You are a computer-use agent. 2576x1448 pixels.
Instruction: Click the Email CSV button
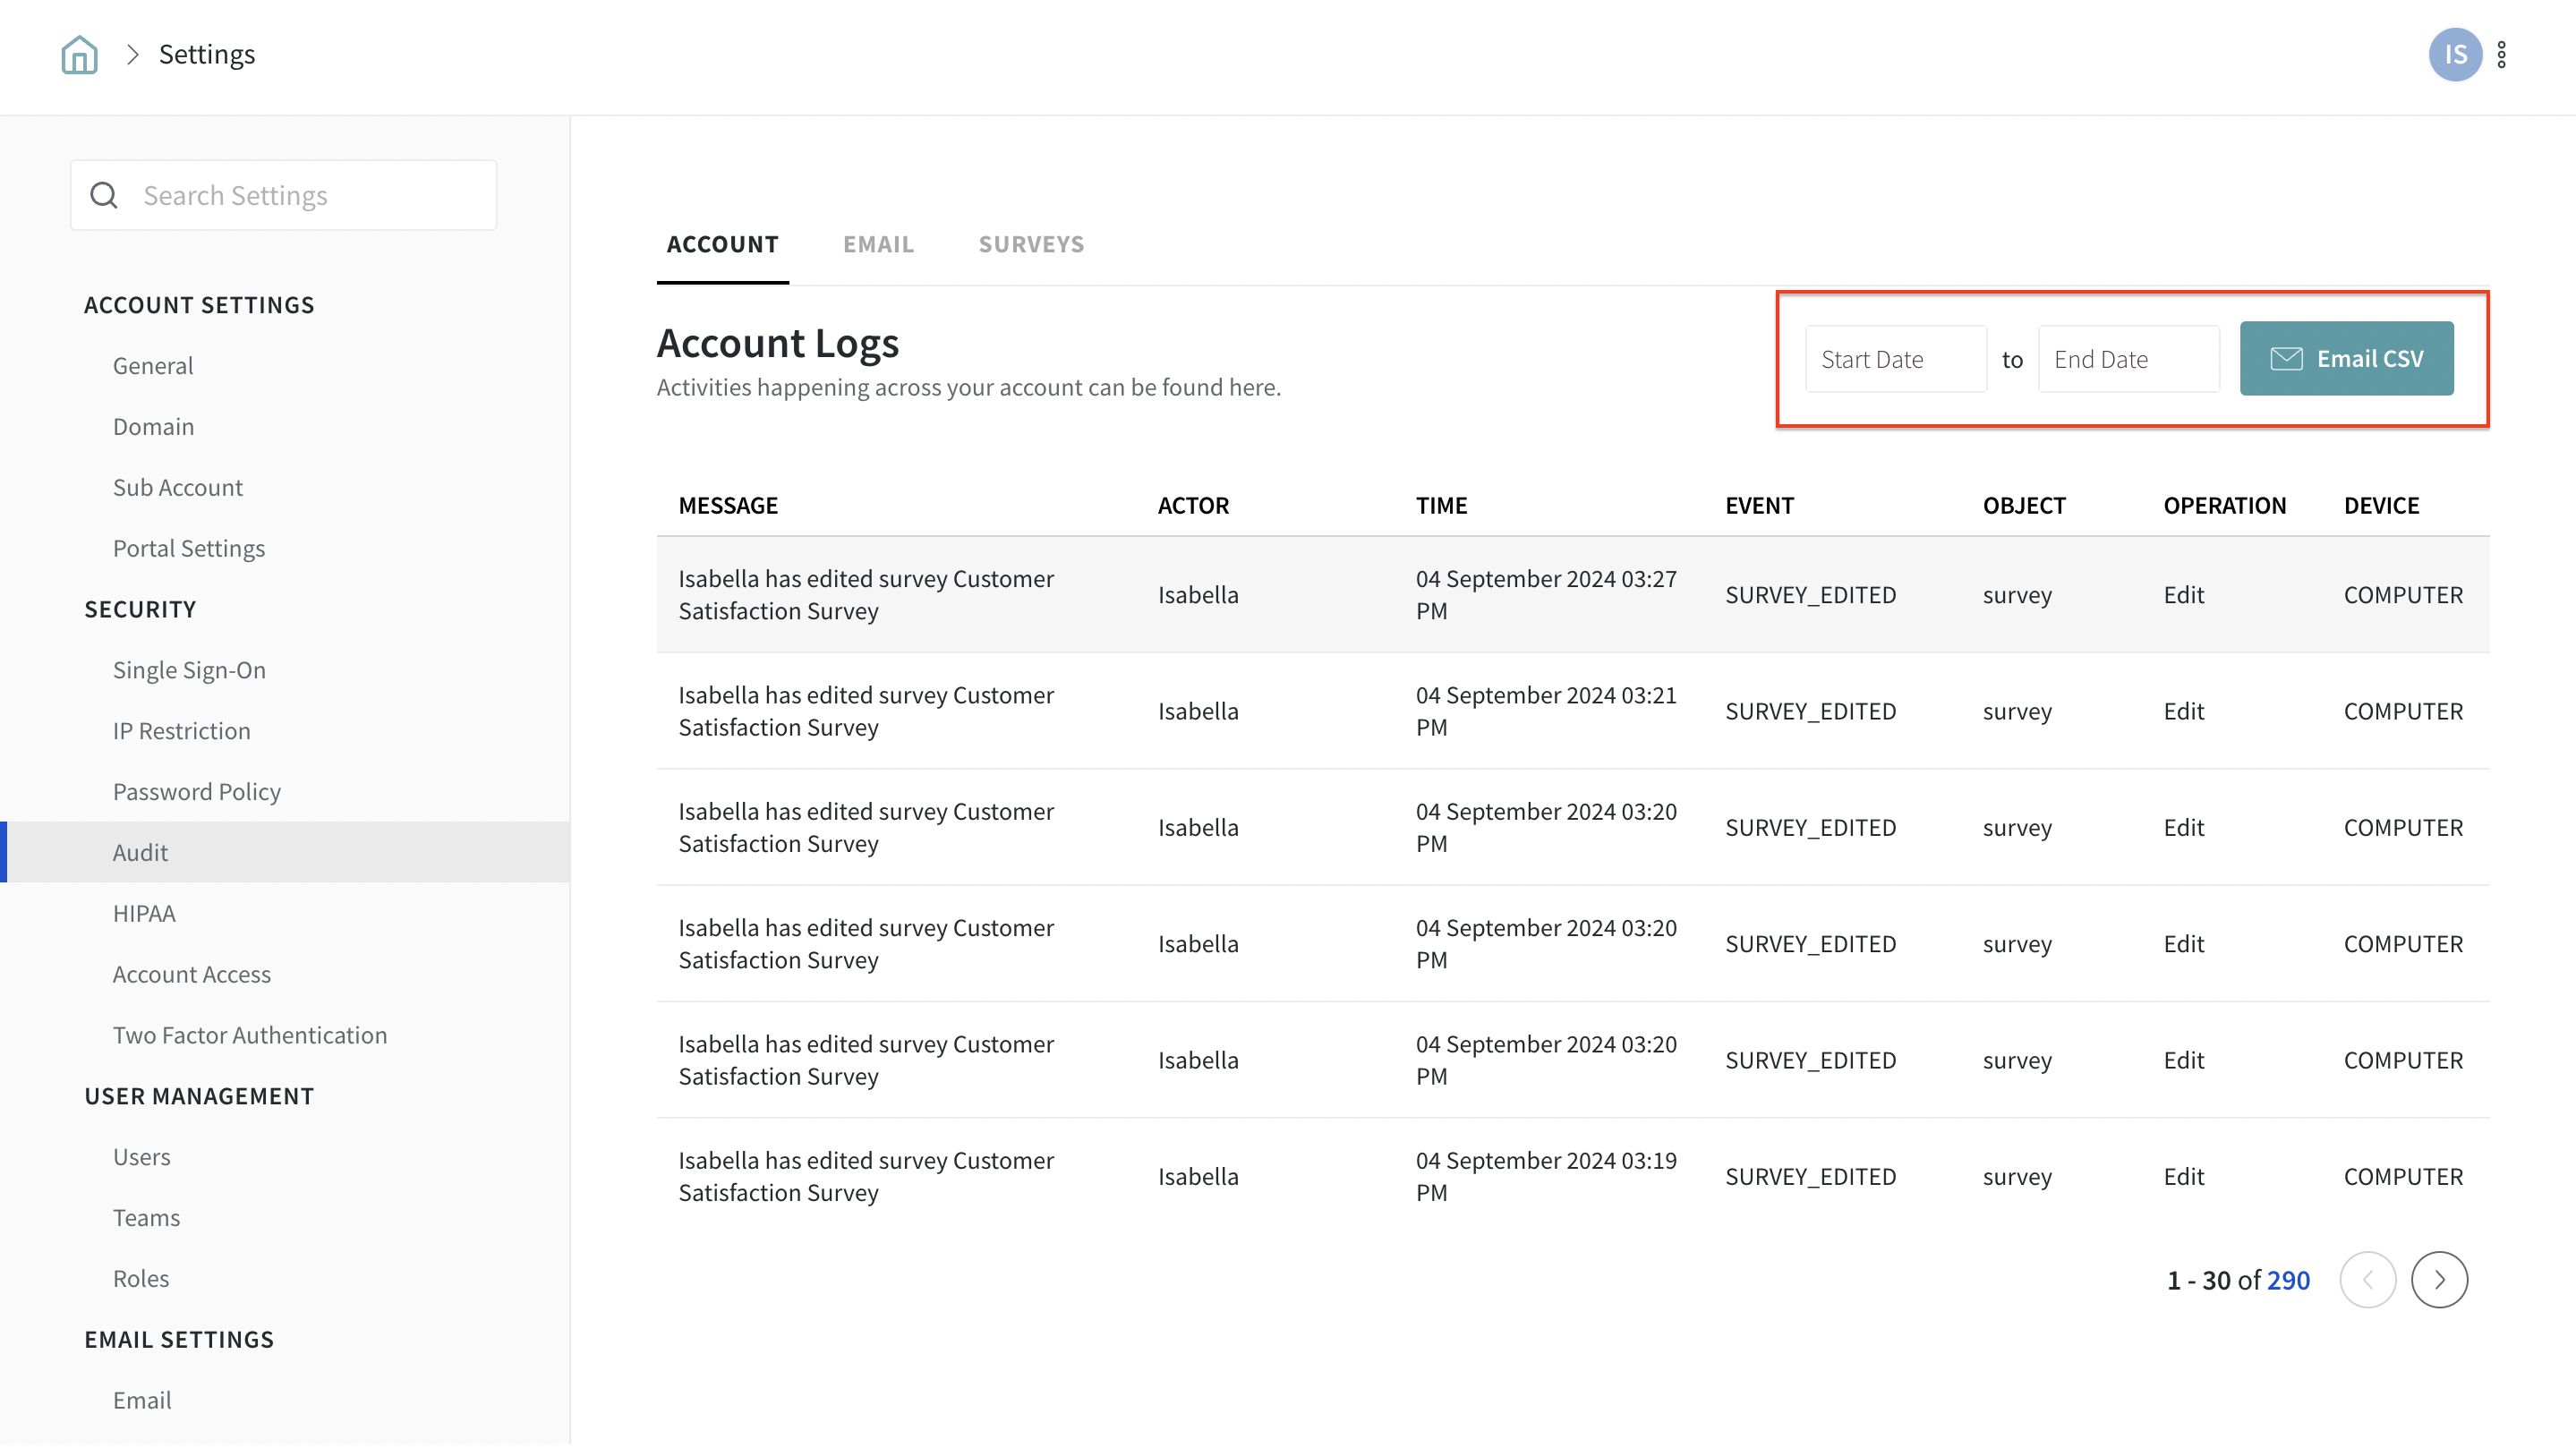click(x=2346, y=358)
